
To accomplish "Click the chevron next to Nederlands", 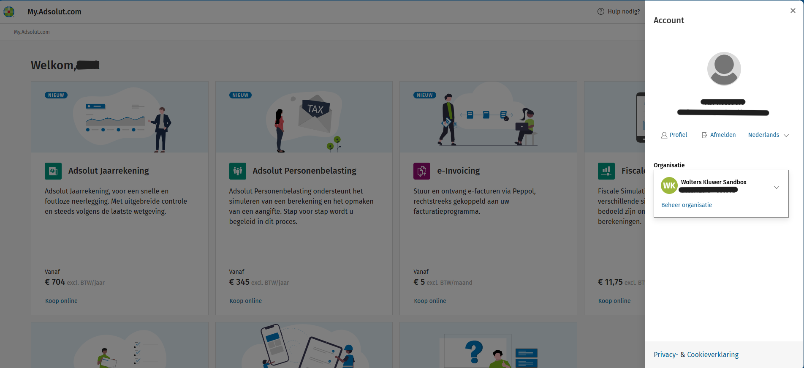I will tap(786, 136).
